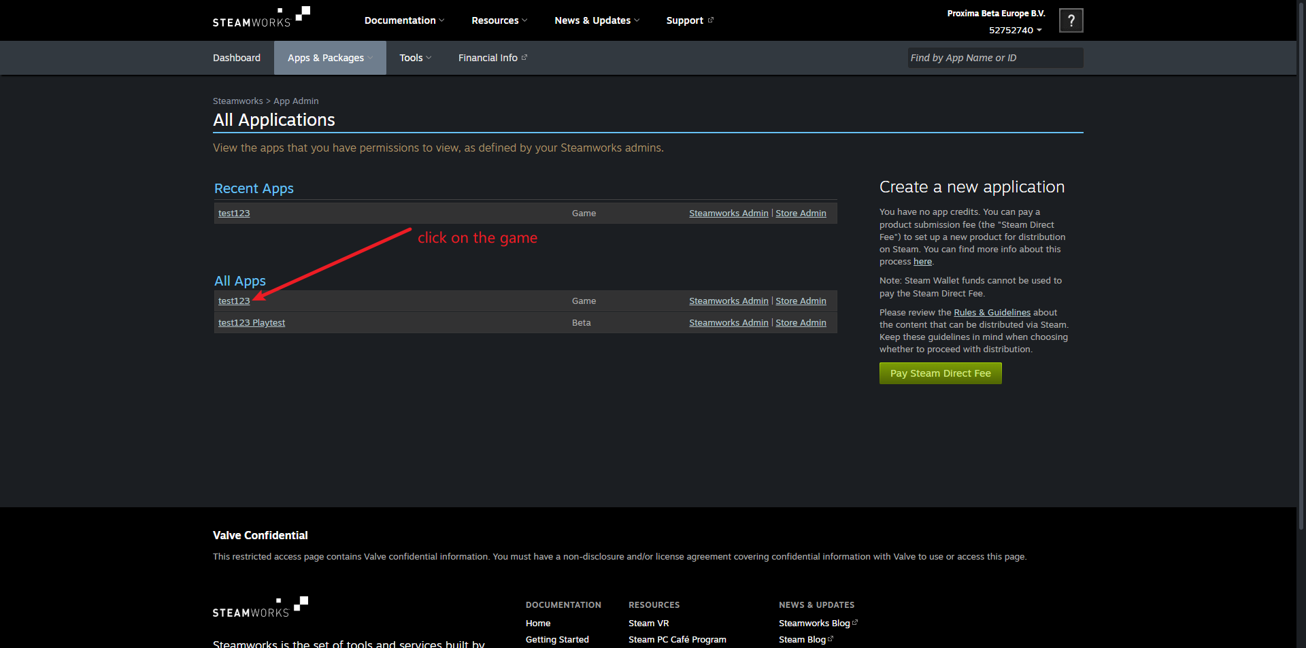This screenshot has width=1306, height=648.
Task: Expand the Resources dropdown menu
Action: point(499,20)
